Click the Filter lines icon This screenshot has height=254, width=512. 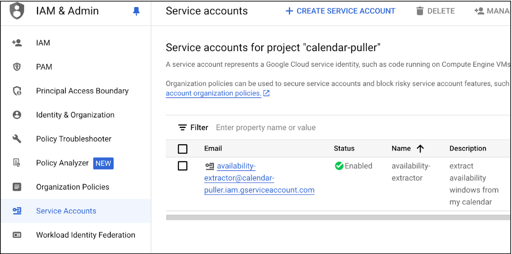[x=182, y=128]
